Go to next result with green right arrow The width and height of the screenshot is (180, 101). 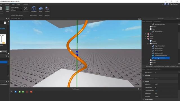pyautogui.click(x=23, y=92)
